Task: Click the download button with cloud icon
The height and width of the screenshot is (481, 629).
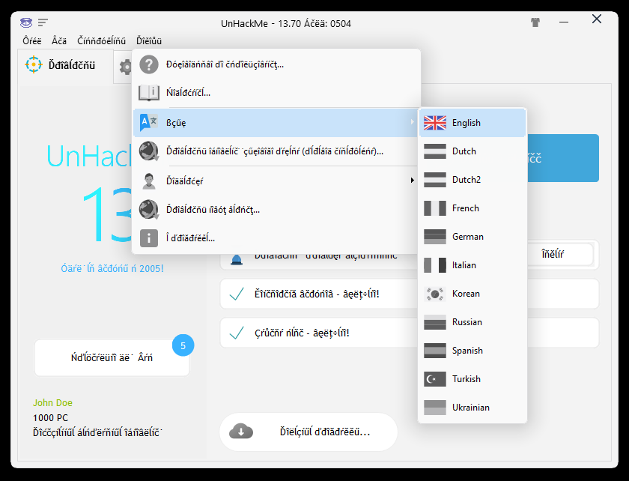Action: tap(309, 432)
